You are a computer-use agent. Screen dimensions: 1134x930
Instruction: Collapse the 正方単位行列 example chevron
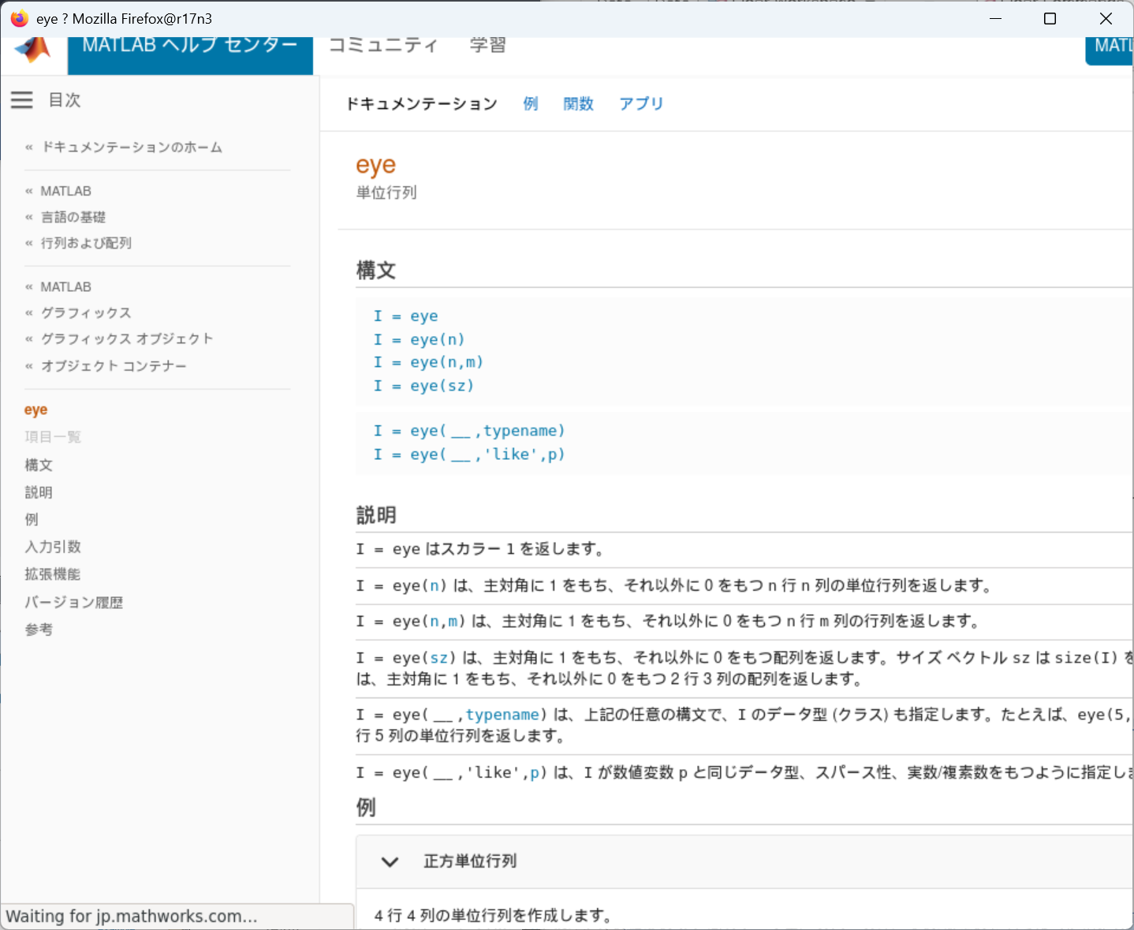pos(390,861)
